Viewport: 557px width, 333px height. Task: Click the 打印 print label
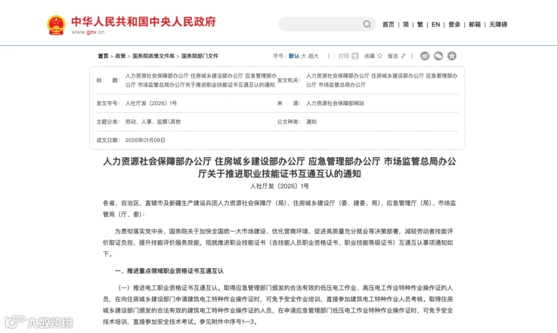pos(344,56)
